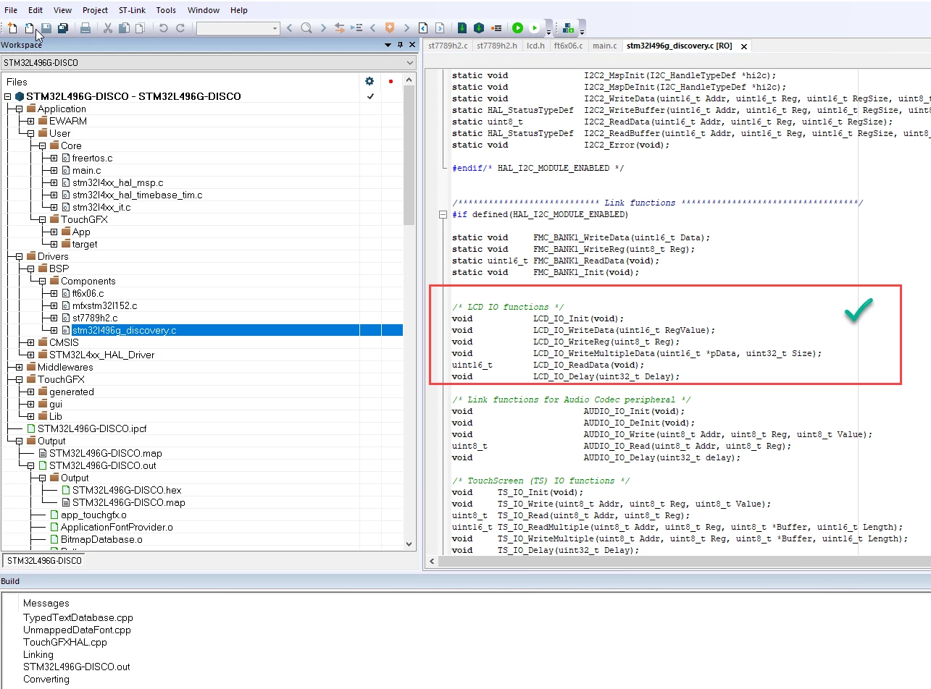This screenshot has height=689, width=931.
Task: Open the ST-Link menu
Action: (133, 10)
